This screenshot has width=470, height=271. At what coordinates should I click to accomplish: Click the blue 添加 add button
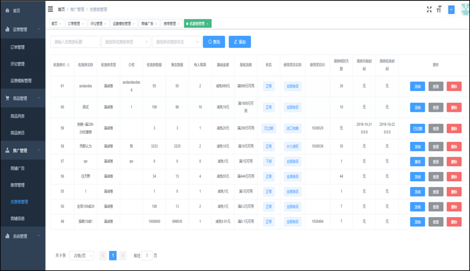pos(240,42)
